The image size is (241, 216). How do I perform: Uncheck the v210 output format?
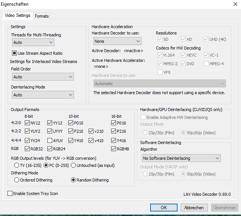(x=91, y=131)
